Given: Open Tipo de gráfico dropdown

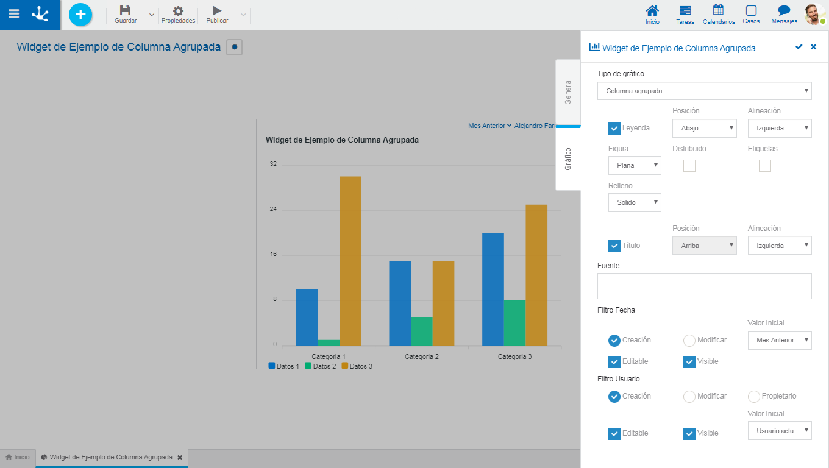Looking at the screenshot, I should tap(705, 91).
